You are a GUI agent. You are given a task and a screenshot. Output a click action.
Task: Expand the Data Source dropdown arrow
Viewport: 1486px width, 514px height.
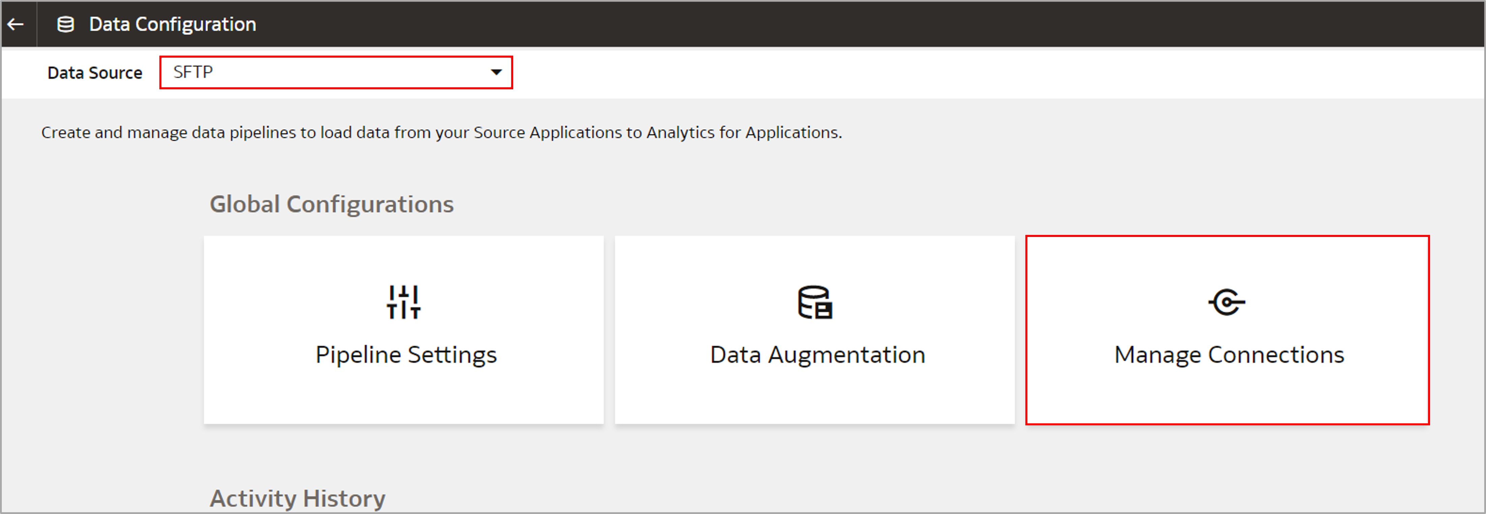[x=496, y=73]
